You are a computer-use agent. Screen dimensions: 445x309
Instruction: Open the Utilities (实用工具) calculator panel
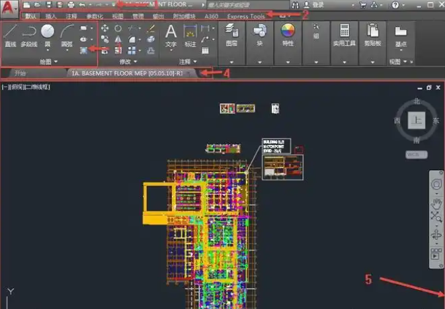[x=344, y=33]
